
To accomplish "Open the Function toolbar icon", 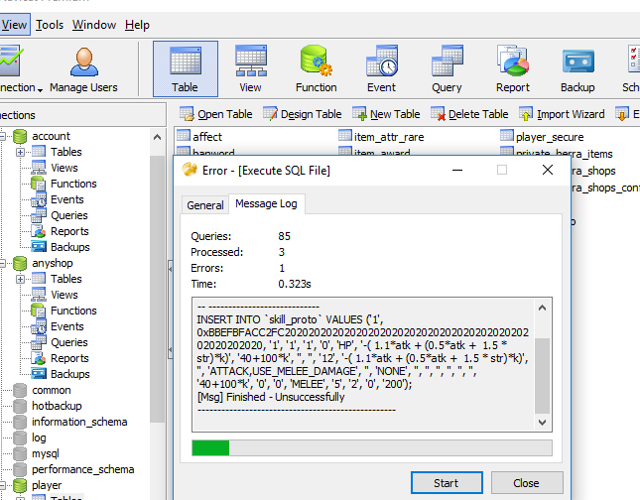I will click(x=316, y=68).
